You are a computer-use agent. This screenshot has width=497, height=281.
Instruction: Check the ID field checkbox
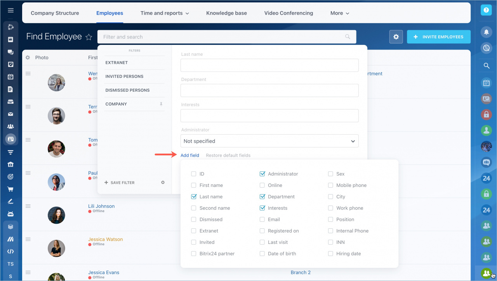(x=194, y=174)
